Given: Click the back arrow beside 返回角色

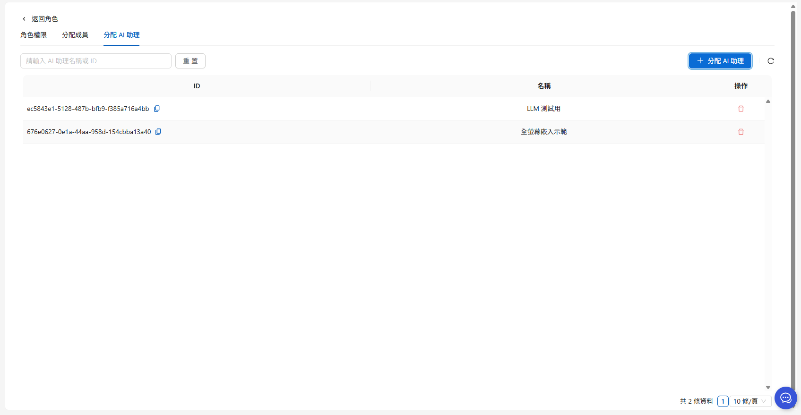Looking at the screenshot, I should pos(24,19).
